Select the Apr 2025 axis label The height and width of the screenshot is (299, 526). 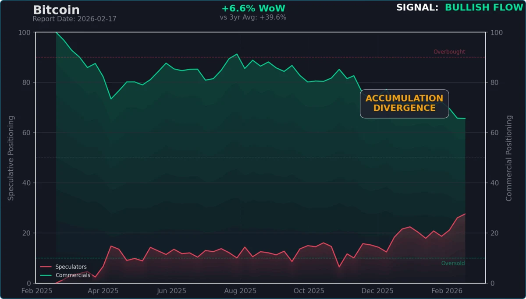point(103,291)
